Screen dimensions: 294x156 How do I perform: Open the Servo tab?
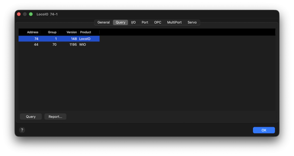pyautogui.click(x=192, y=22)
